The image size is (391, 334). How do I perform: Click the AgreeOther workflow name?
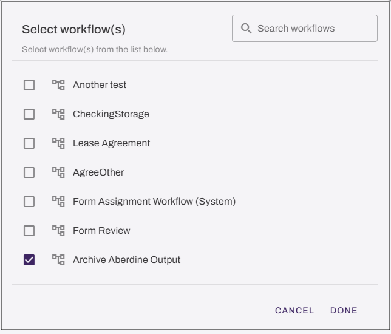click(98, 172)
